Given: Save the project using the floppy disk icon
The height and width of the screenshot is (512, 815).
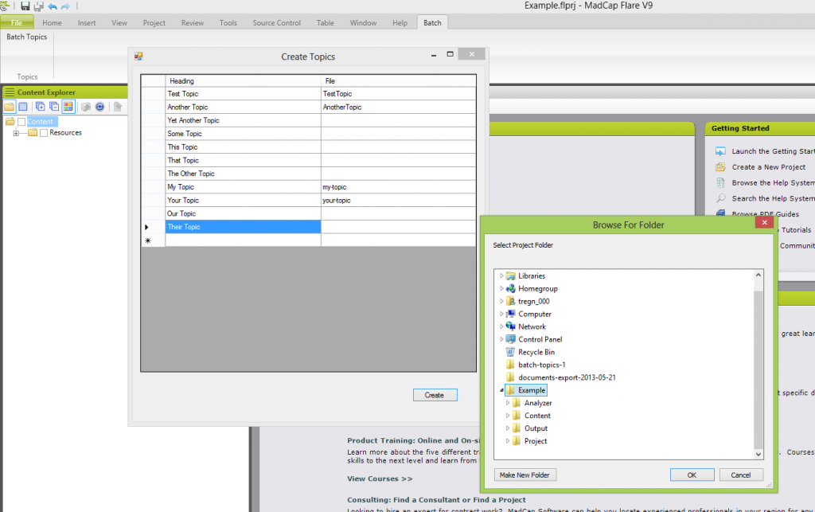Looking at the screenshot, I should [25, 6].
